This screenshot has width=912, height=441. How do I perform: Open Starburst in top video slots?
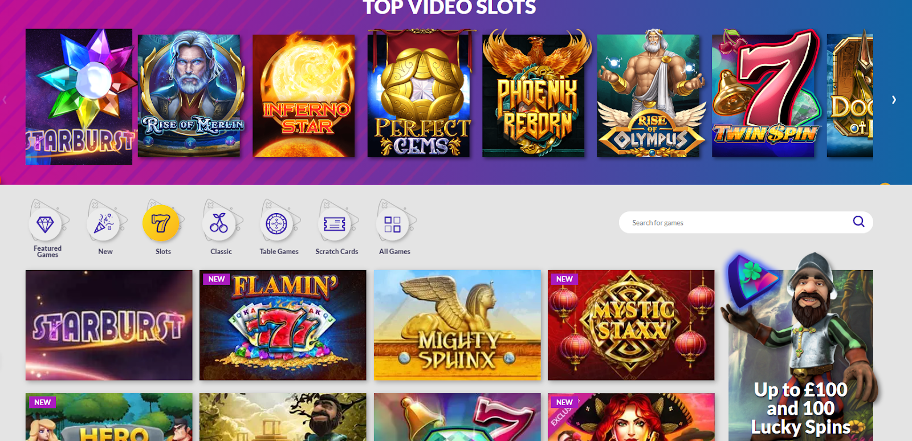[79, 97]
